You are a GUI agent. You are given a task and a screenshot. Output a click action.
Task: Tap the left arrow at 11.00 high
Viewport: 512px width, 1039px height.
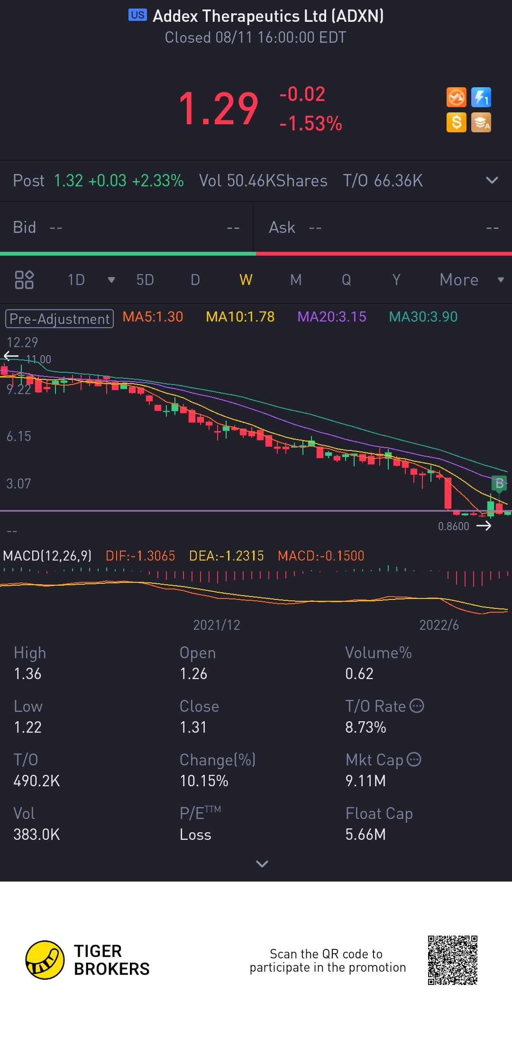(x=11, y=356)
